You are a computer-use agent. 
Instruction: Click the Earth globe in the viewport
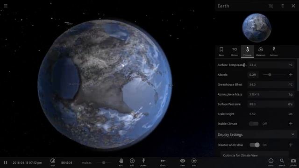[x=105, y=84]
